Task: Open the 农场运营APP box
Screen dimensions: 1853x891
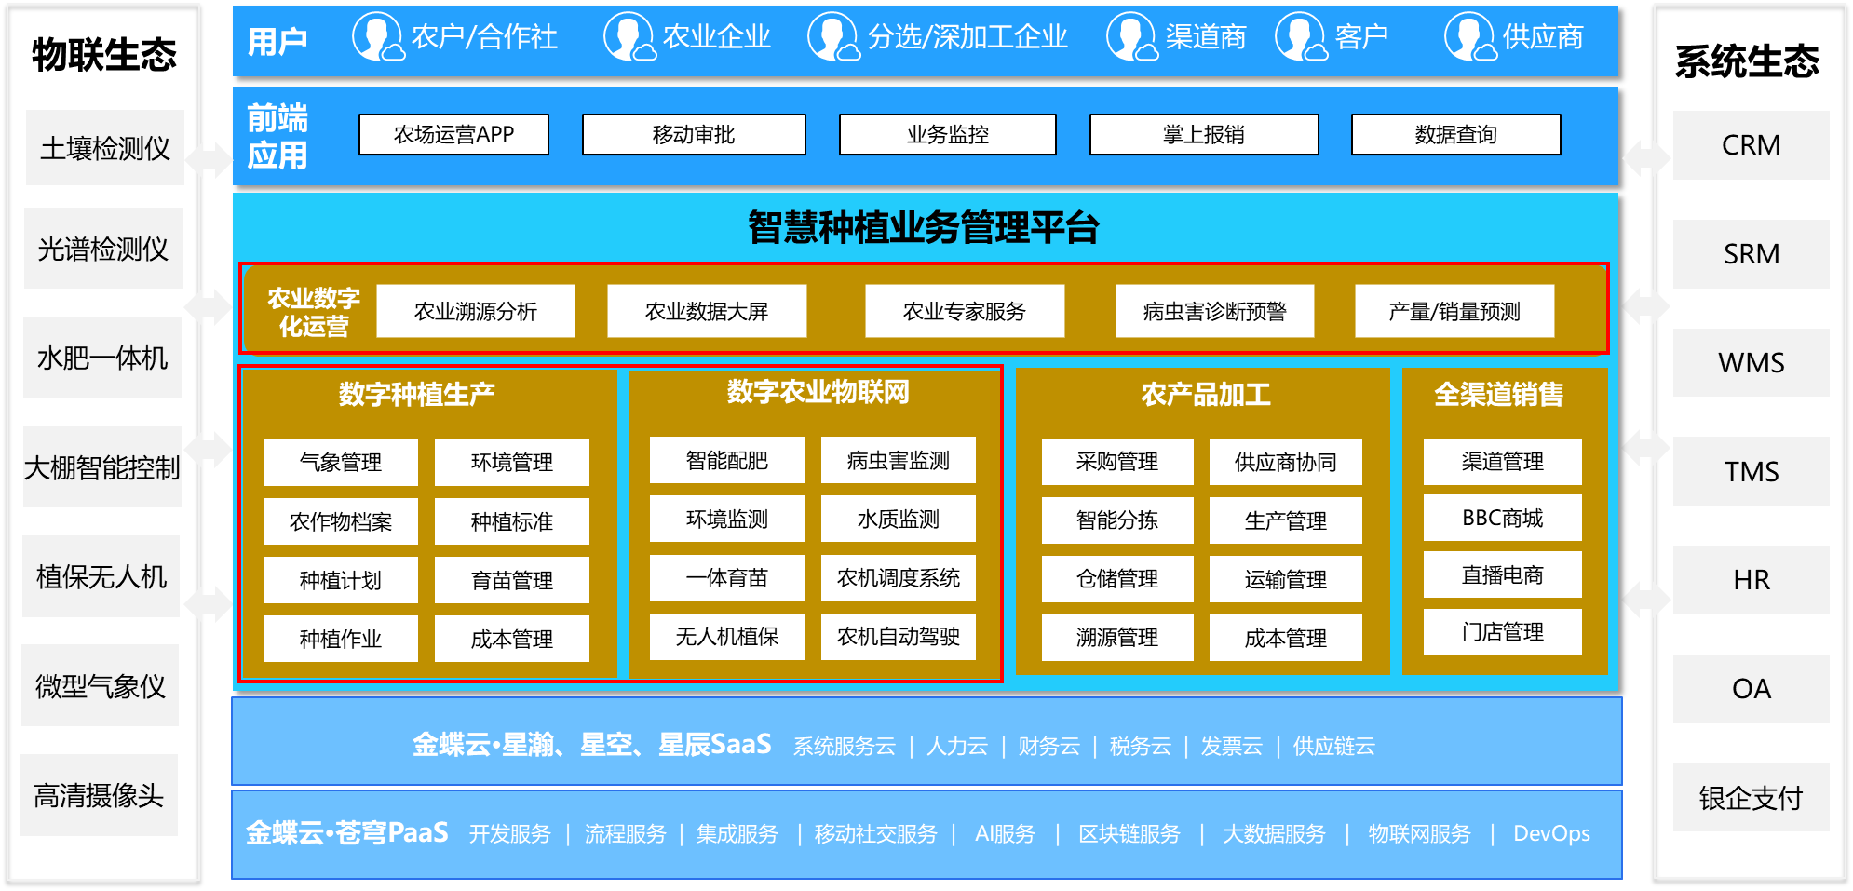Action: click(x=454, y=135)
